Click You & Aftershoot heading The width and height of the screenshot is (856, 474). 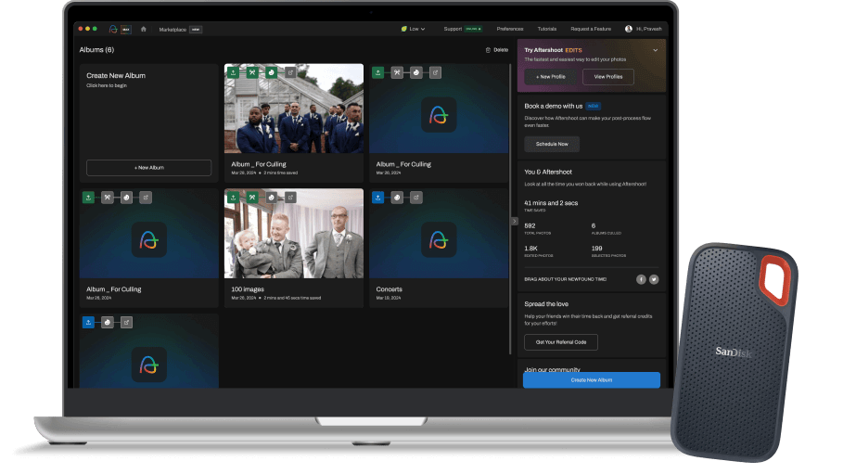(x=548, y=172)
